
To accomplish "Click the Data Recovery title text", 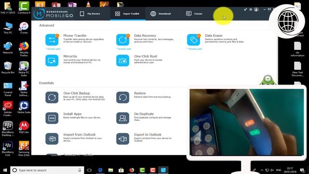I will click(x=145, y=35).
